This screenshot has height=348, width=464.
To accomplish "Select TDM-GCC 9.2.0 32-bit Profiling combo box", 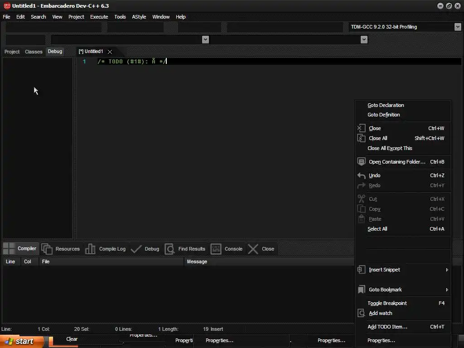I will [x=405, y=27].
